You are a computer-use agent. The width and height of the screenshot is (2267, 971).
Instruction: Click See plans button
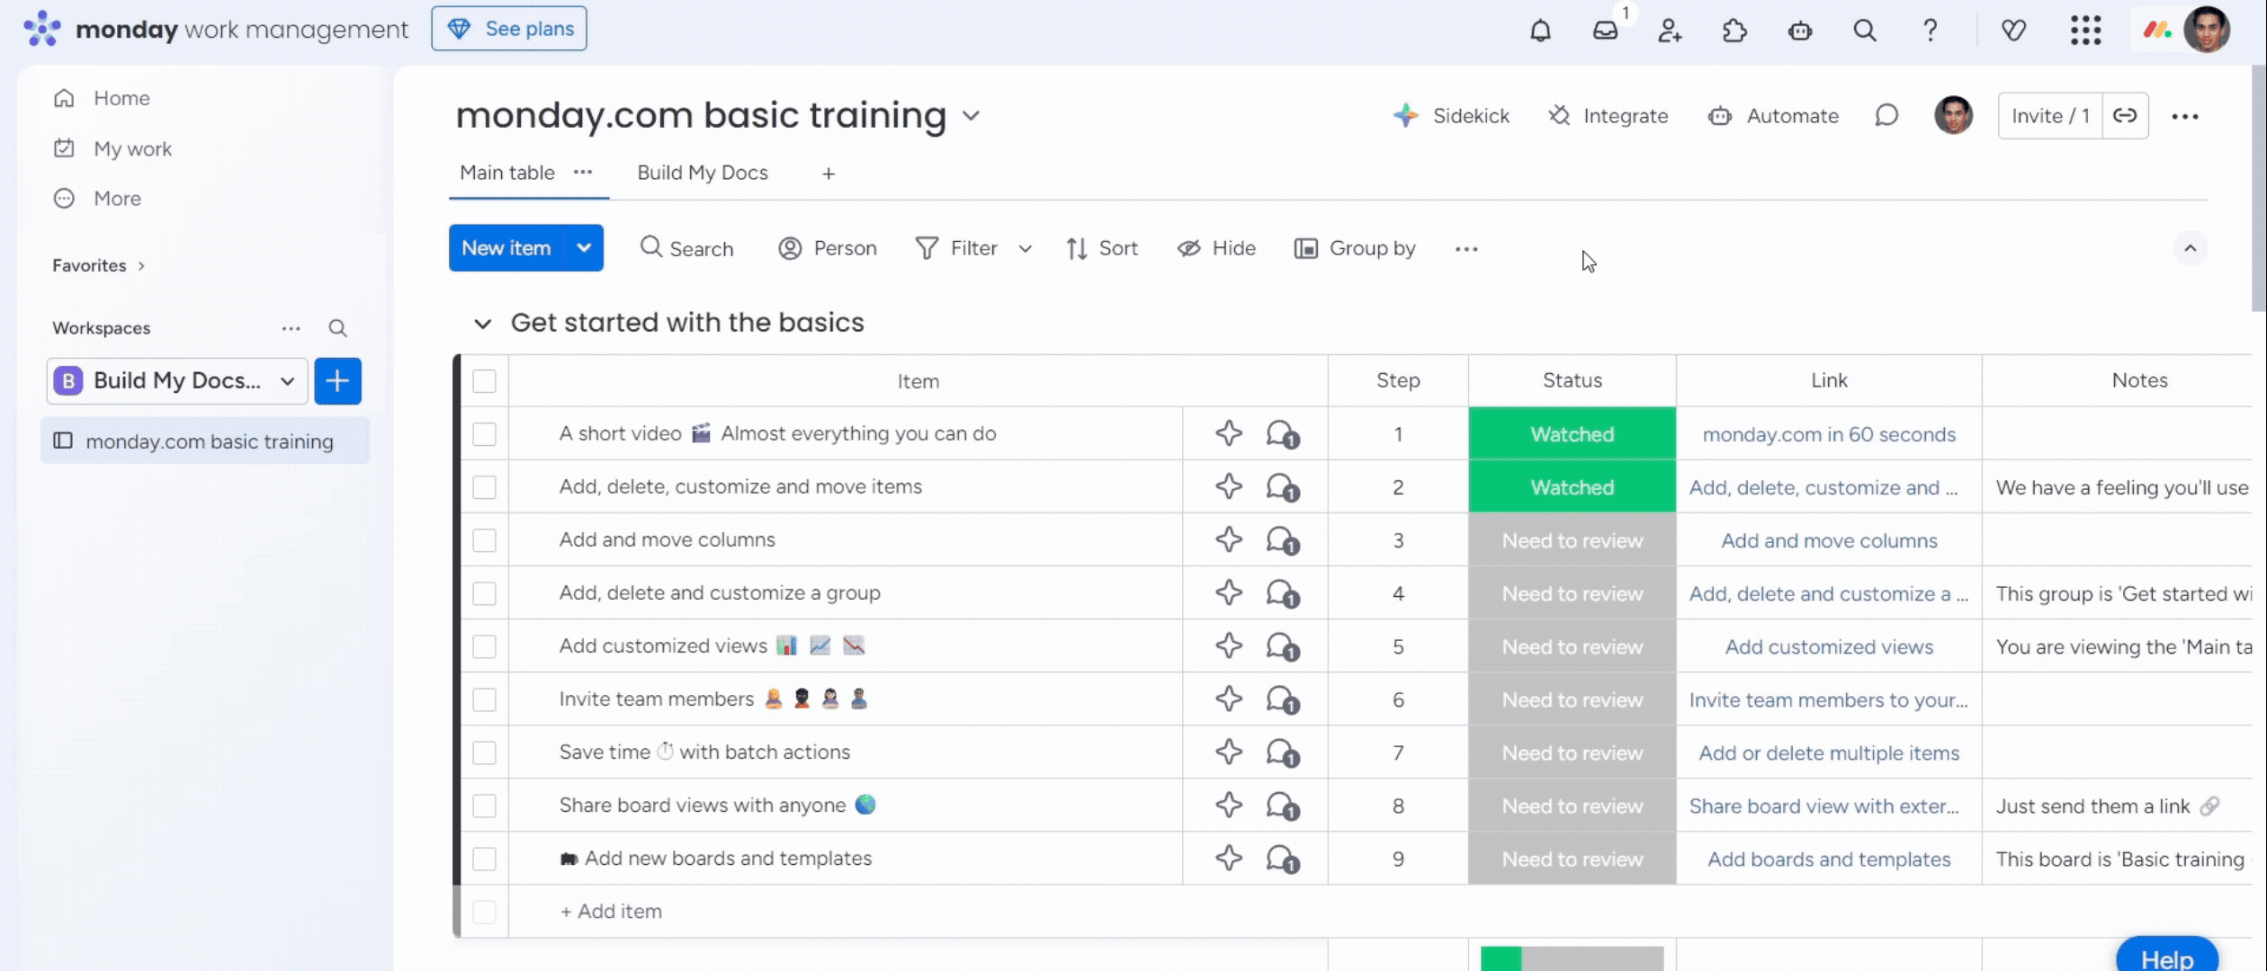pyautogui.click(x=509, y=29)
